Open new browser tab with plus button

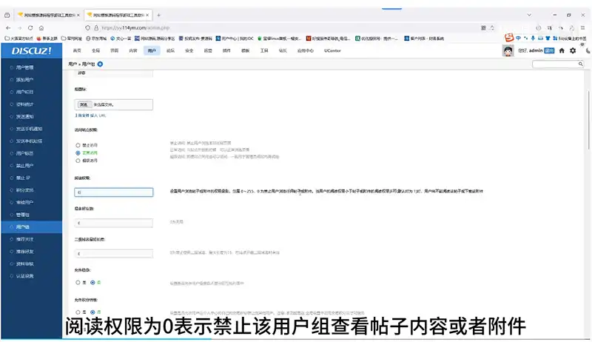pyautogui.click(x=159, y=15)
